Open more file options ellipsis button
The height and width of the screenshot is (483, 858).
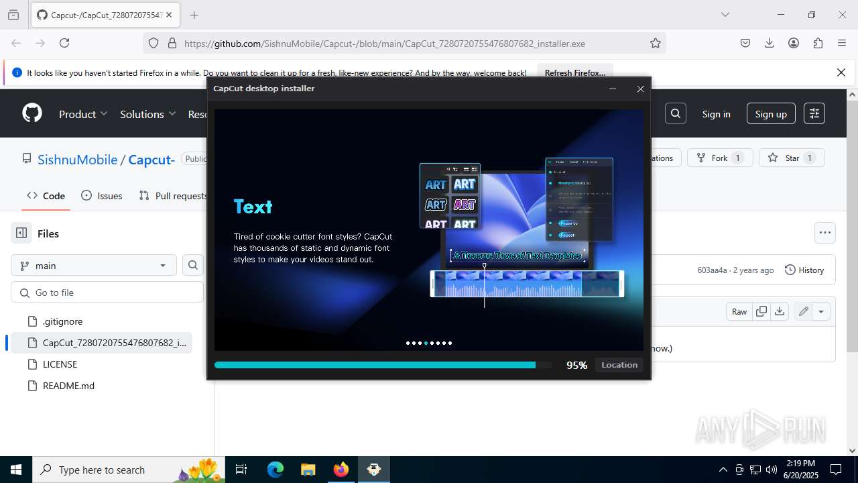coord(825,233)
